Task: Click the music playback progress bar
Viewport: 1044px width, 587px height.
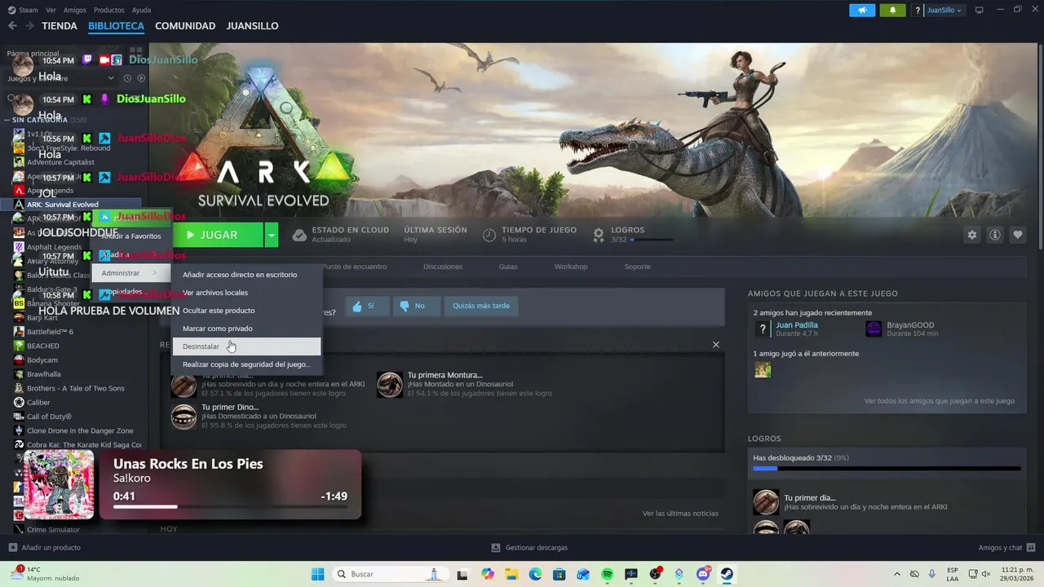Action: pos(230,507)
